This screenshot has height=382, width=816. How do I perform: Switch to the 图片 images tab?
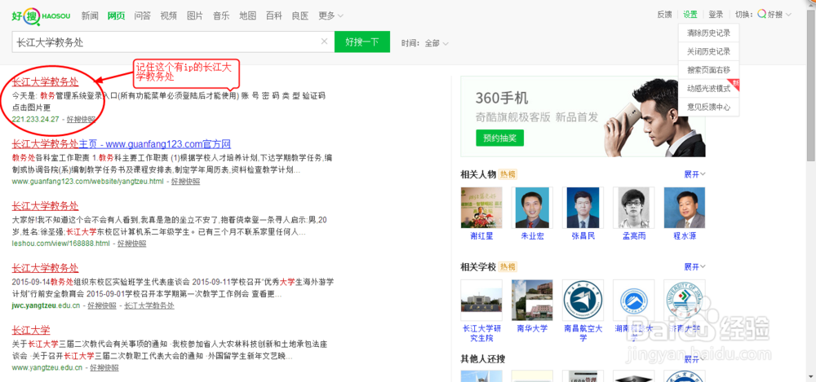195,15
